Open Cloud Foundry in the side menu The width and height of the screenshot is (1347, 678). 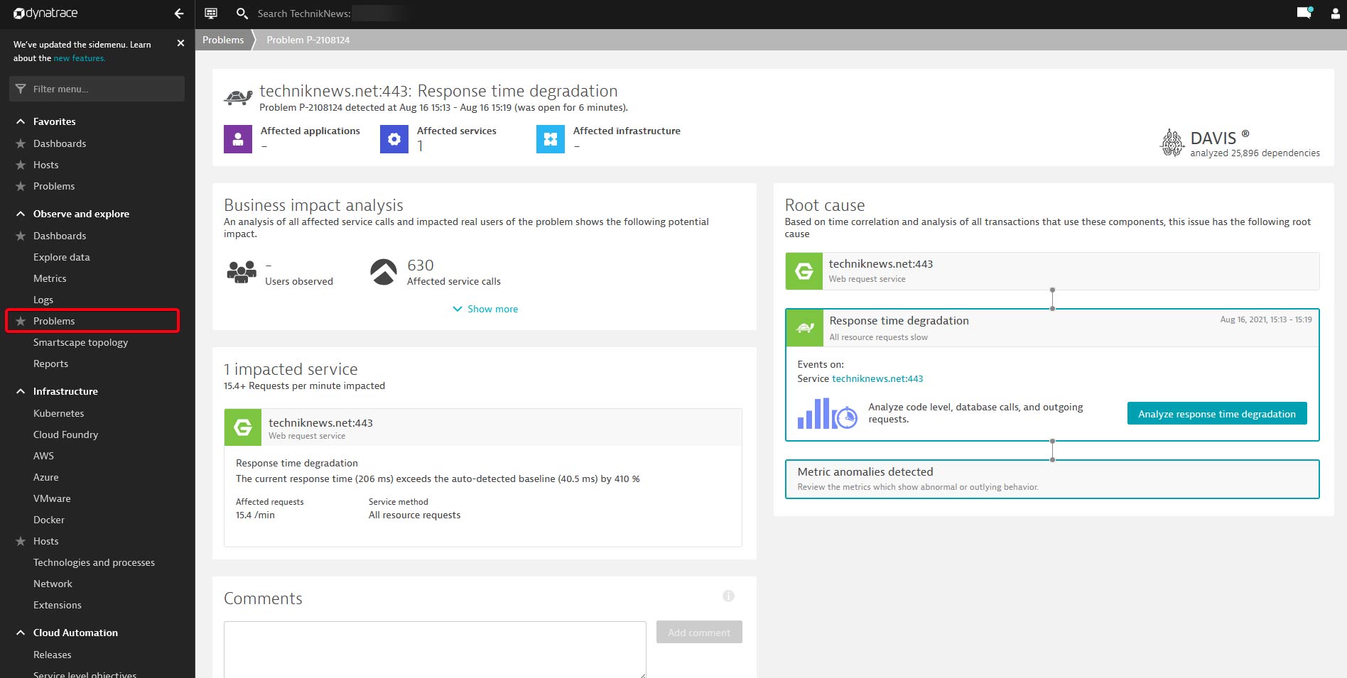point(65,434)
